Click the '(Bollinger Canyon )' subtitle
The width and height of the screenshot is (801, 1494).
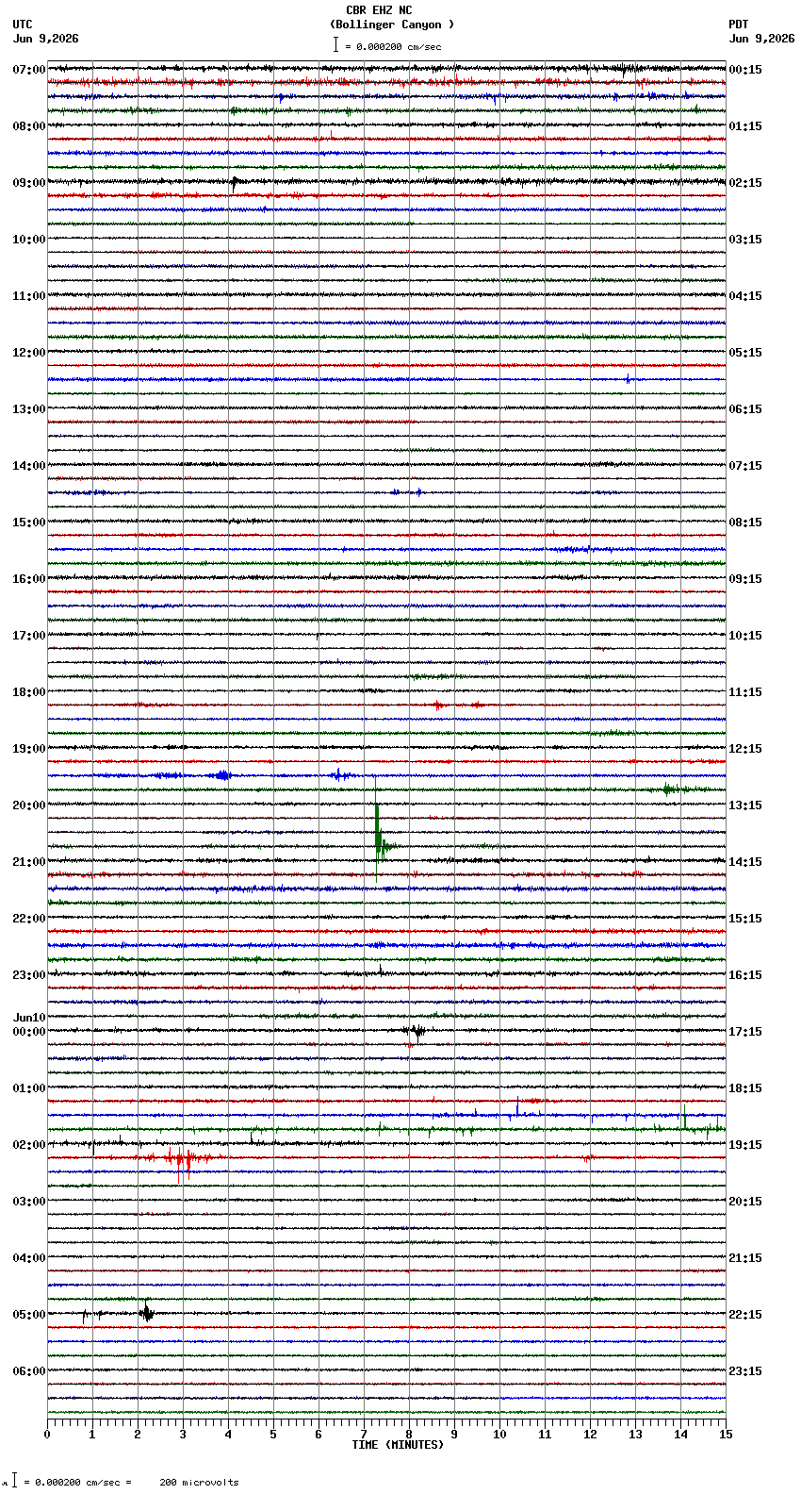(392, 25)
